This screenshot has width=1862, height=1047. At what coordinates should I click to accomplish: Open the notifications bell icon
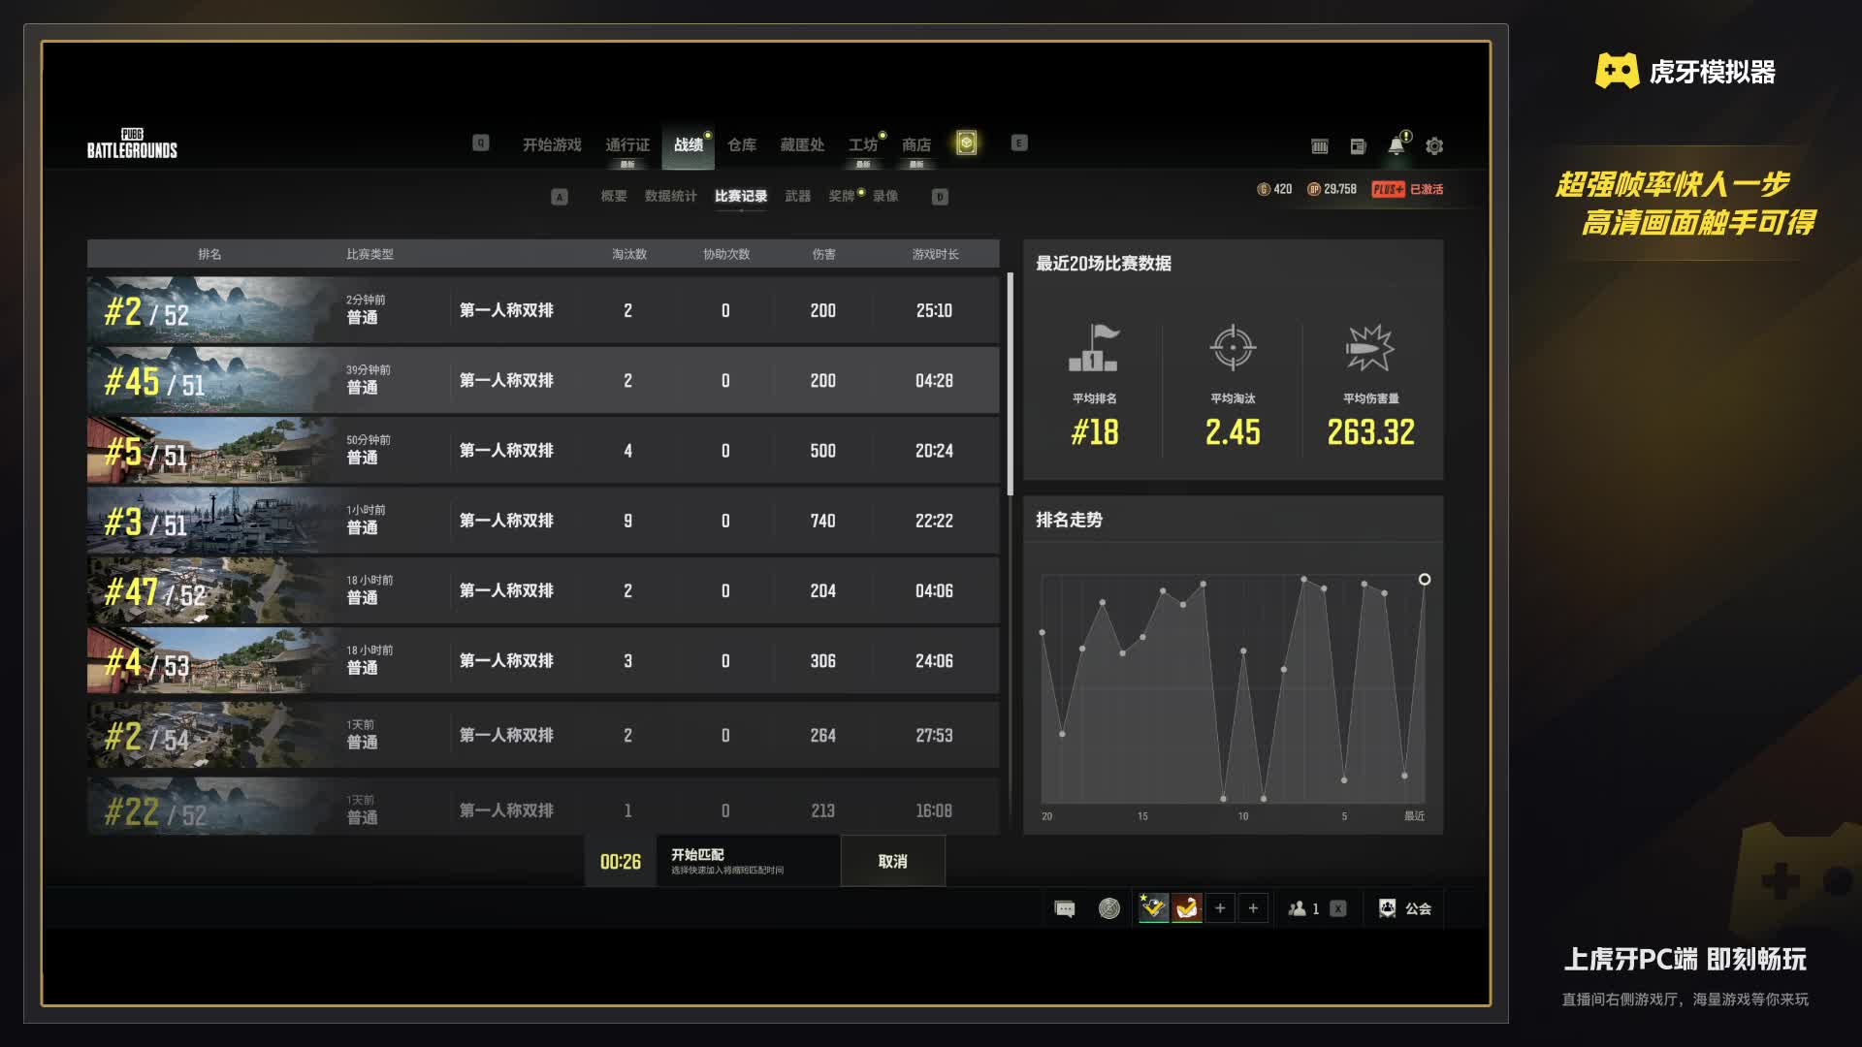(x=1396, y=145)
